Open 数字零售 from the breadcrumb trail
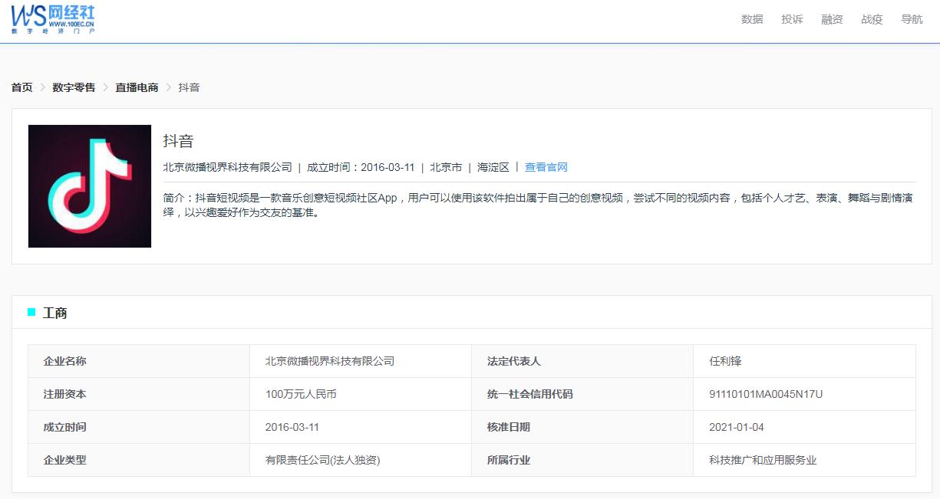The image size is (940, 499). pyautogui.click(x=72, y=87)
